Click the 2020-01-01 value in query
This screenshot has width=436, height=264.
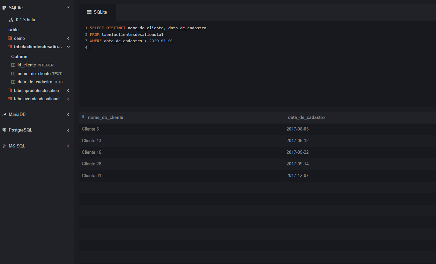(x=161, y=41)
